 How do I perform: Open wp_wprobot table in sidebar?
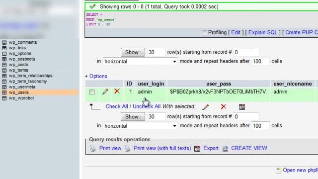21,98
